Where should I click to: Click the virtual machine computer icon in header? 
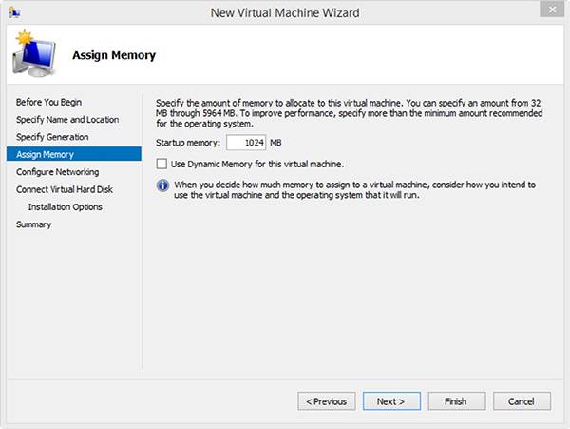[34, 57]
